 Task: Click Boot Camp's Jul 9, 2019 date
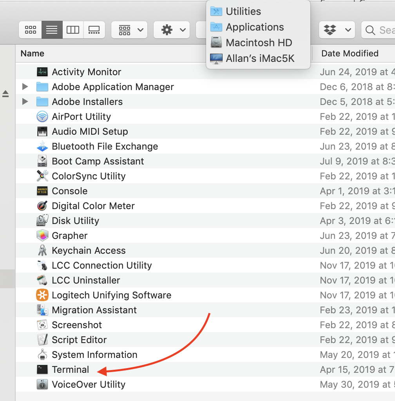[357, 161]
